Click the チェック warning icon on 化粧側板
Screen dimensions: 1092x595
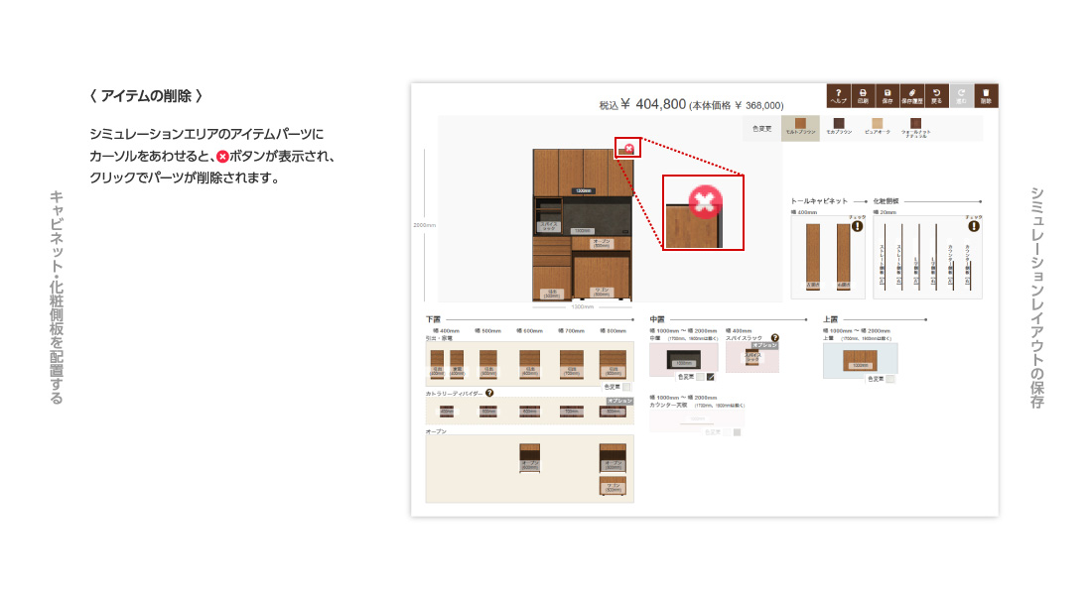(x=973, y=226)
